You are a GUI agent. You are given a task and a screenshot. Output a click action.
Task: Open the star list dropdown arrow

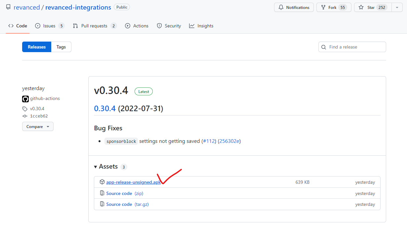pos(397,7)
